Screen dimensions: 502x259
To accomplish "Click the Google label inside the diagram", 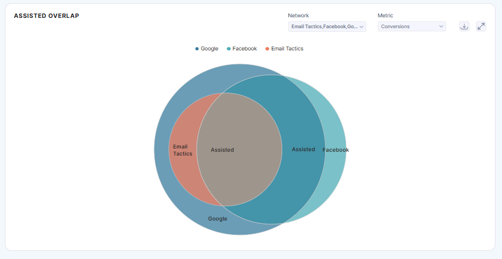I will coord(218,219).
